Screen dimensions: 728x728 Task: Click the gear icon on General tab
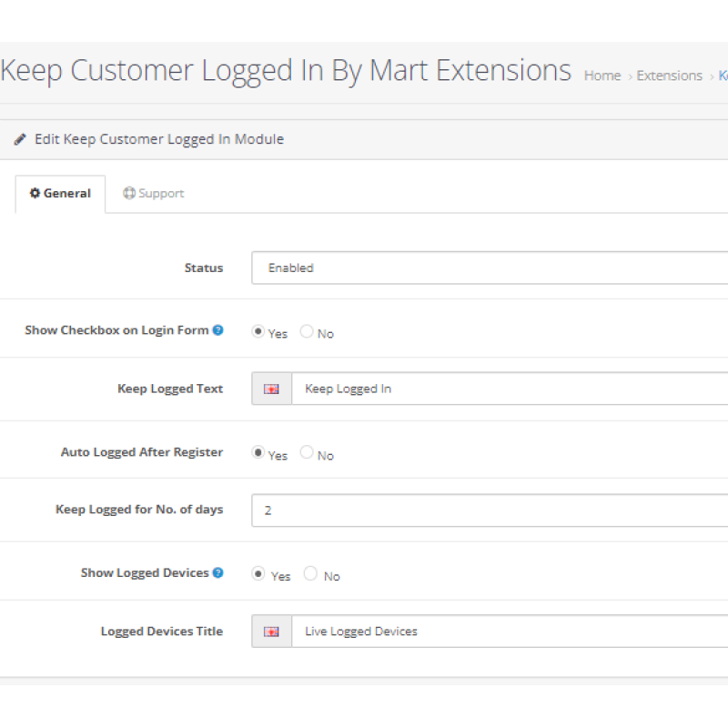pyautogui.click(x=35, y=193)
